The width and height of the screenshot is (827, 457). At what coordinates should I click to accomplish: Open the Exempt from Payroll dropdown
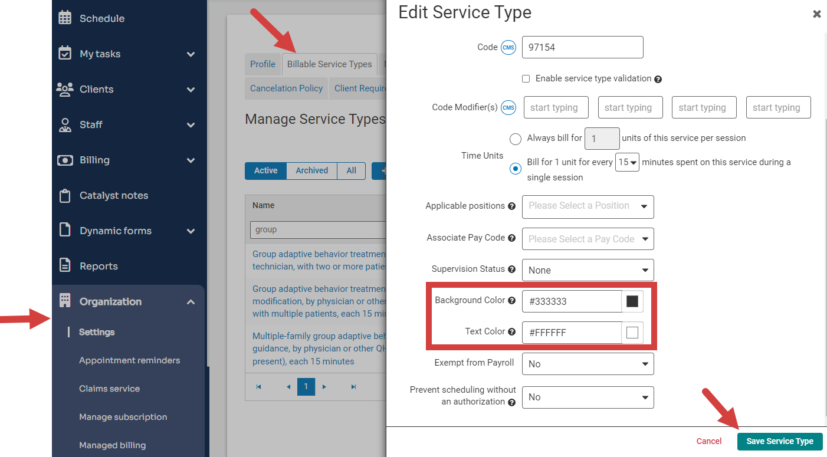click(x=588, y=364)
